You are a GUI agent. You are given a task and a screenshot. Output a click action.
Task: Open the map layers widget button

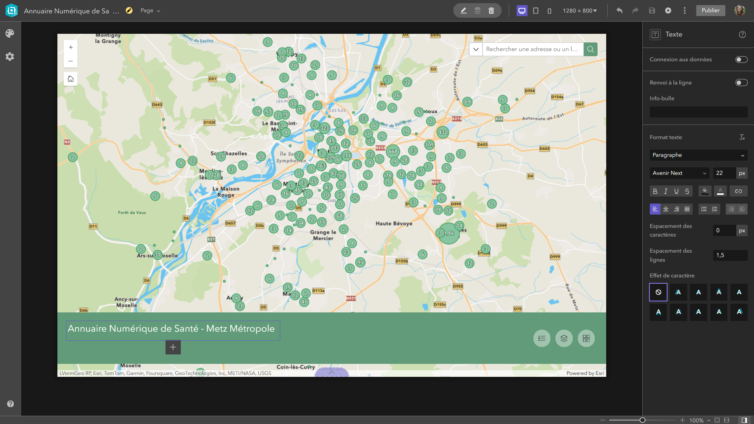564,338
